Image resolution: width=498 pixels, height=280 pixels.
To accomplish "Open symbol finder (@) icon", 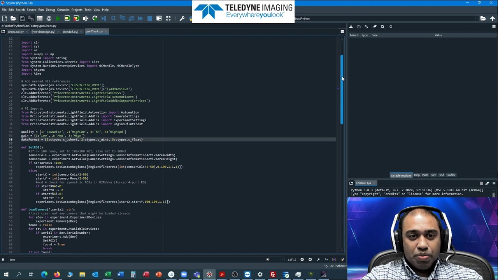I will 49,18.
